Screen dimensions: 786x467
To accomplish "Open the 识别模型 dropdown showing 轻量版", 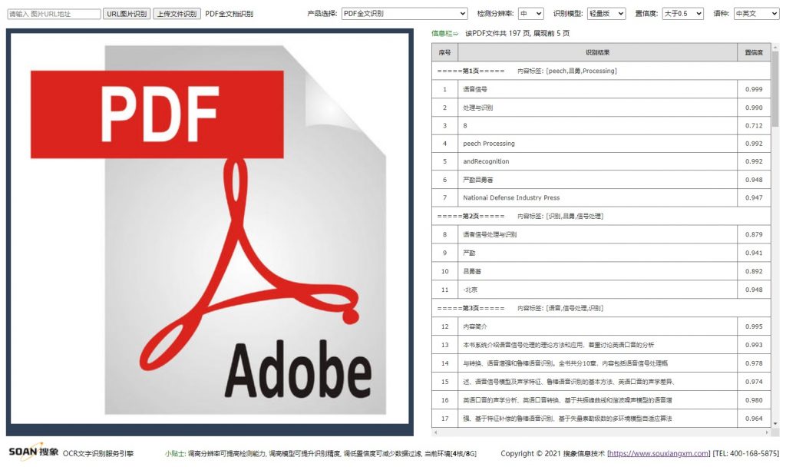I will pyautogui.click(x=606, y=14).
